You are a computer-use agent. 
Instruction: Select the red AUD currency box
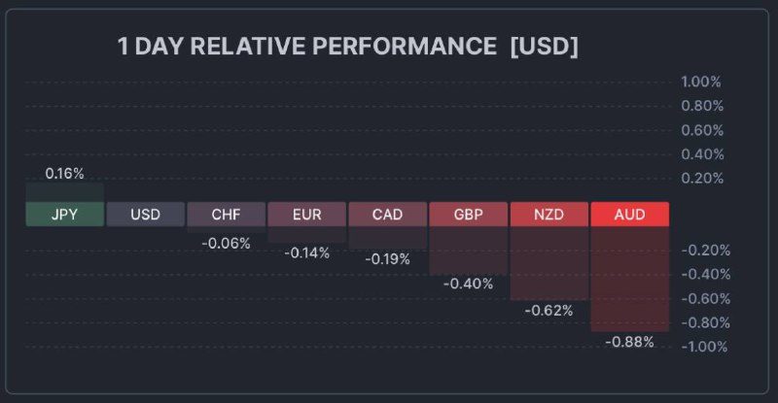pyautogui.click(x=629, y=214)
